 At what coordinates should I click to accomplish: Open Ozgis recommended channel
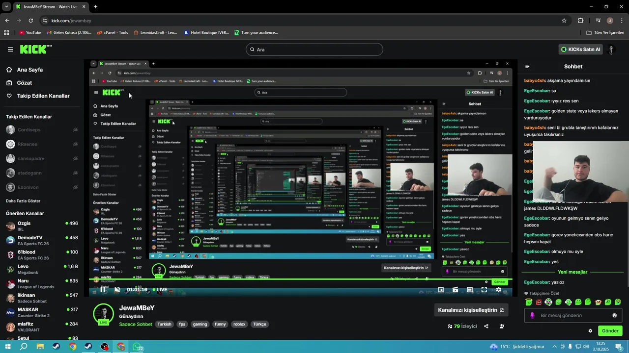click(42, 226)
